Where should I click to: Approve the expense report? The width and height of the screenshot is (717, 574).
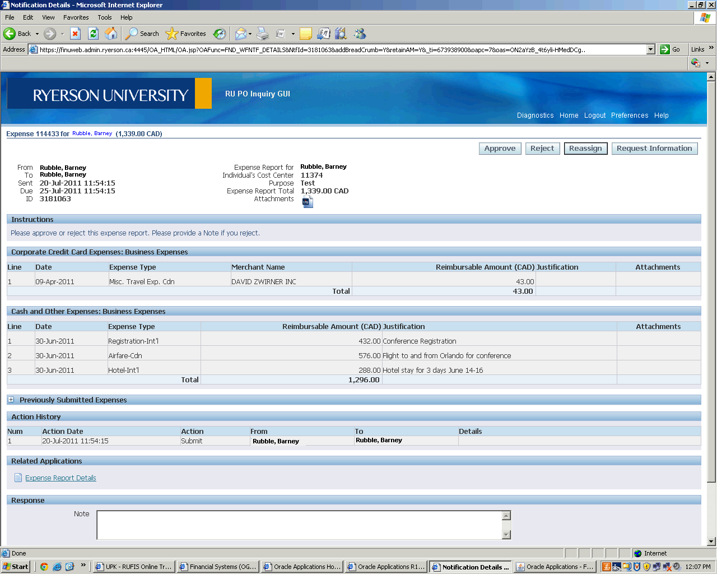500,149
